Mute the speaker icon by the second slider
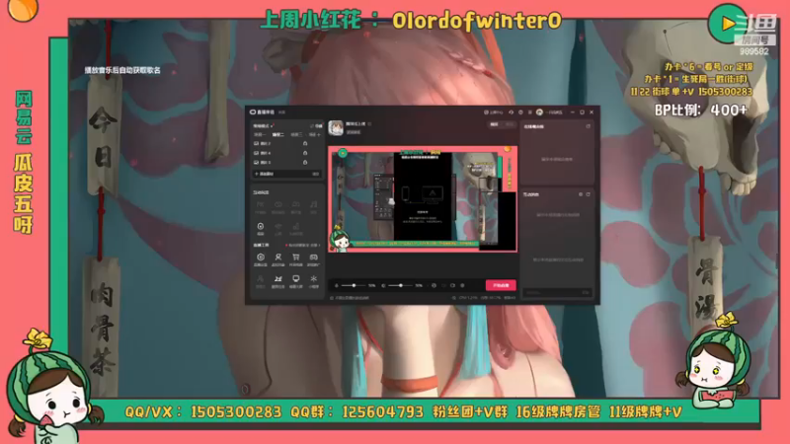 pos(383,285)
